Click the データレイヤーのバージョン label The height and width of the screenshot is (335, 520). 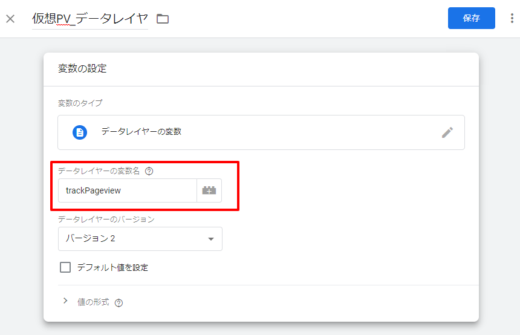[x=106, y=220]
